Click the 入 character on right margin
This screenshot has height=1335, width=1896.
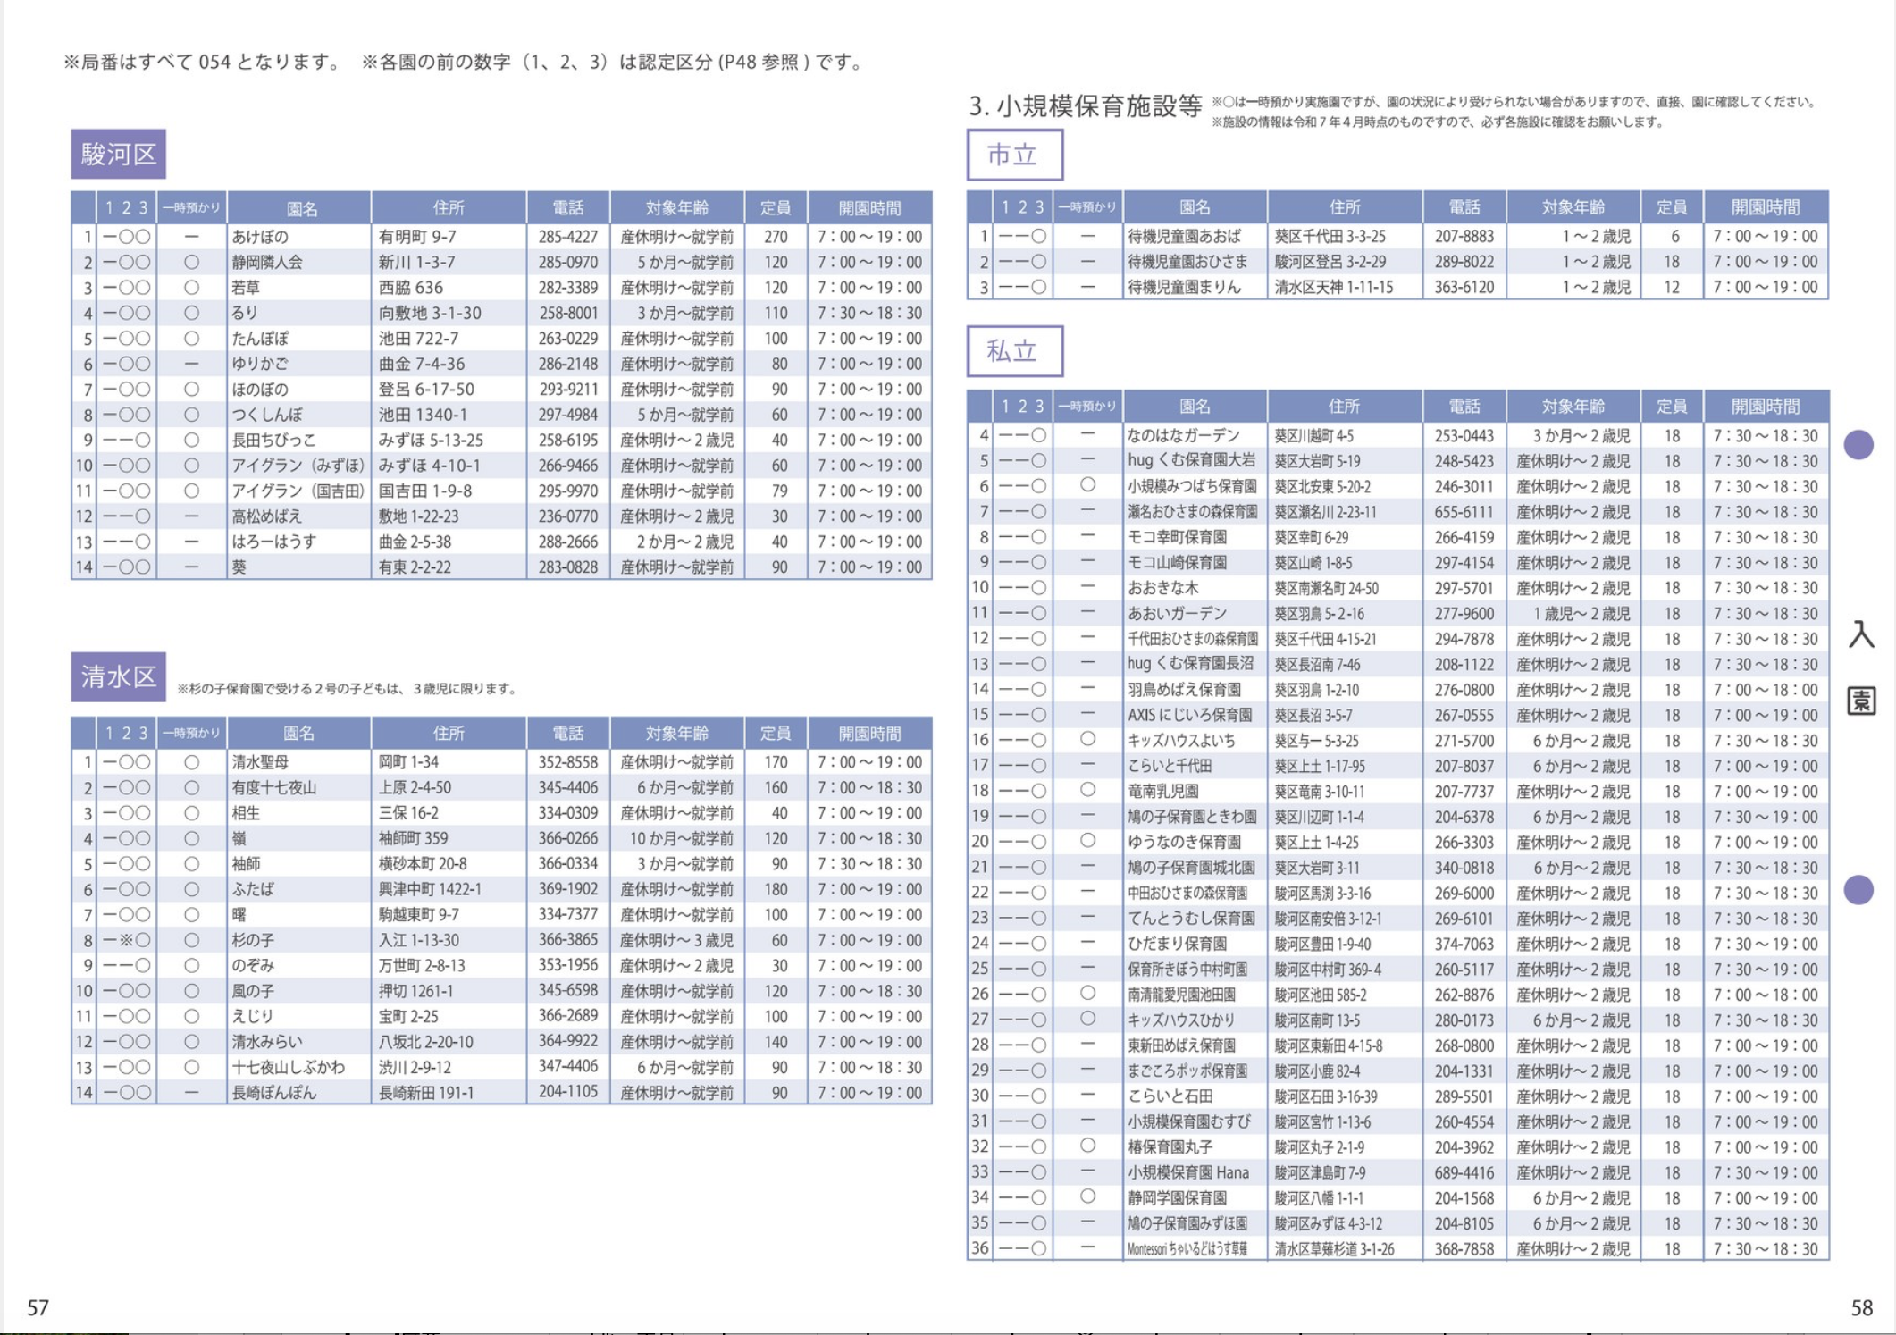pyautogui.click(x=1861, y=635)
